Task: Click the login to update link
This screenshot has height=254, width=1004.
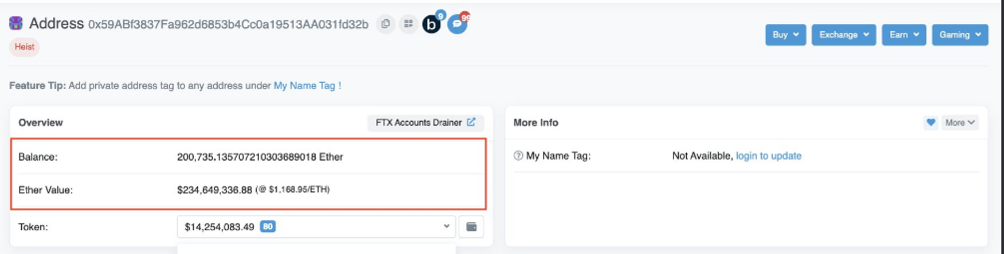Action: tap(769, 156)
